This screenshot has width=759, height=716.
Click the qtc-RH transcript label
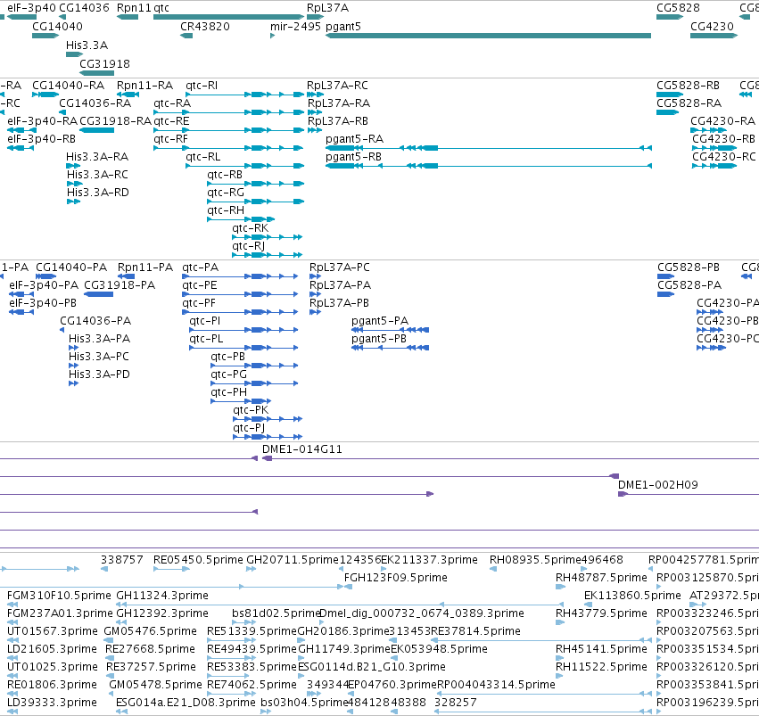tap(226, 210)
